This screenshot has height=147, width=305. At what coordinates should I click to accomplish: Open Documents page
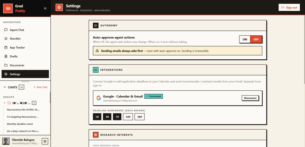coord(25,65)
